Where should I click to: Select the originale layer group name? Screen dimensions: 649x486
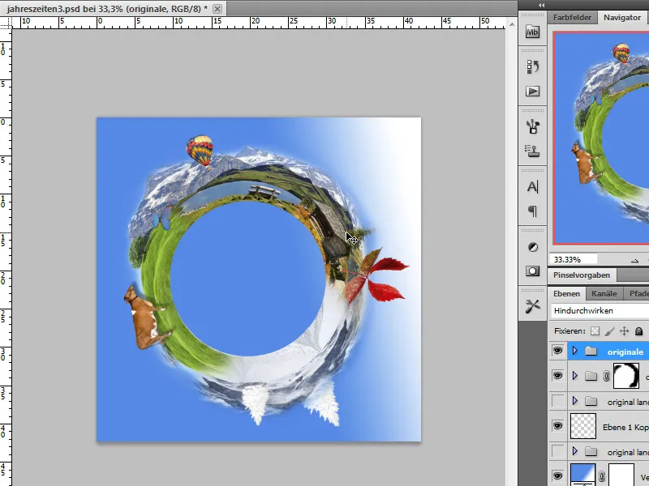coord(625,352)
